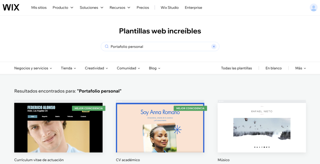The height and width of the screenshot is (164, 320).
Task: Click the Wix logo
Action: 11,7
